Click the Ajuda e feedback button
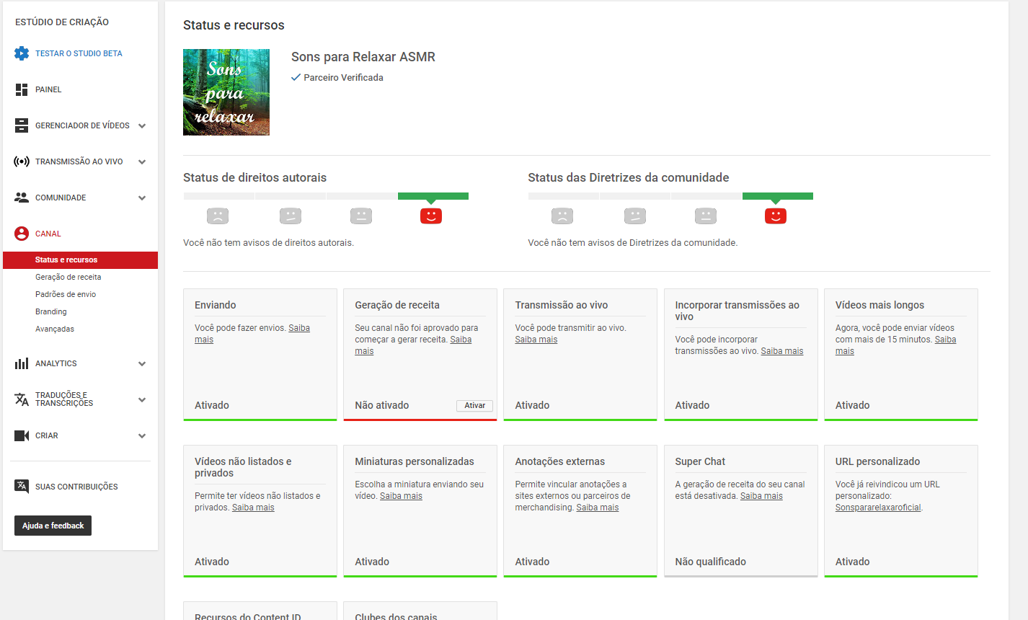 click(x=53, y=526)
